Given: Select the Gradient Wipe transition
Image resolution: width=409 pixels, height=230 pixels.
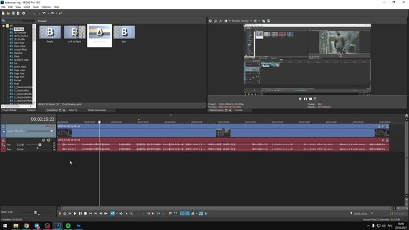Looking at the screenshot, I should click(21, 59).
